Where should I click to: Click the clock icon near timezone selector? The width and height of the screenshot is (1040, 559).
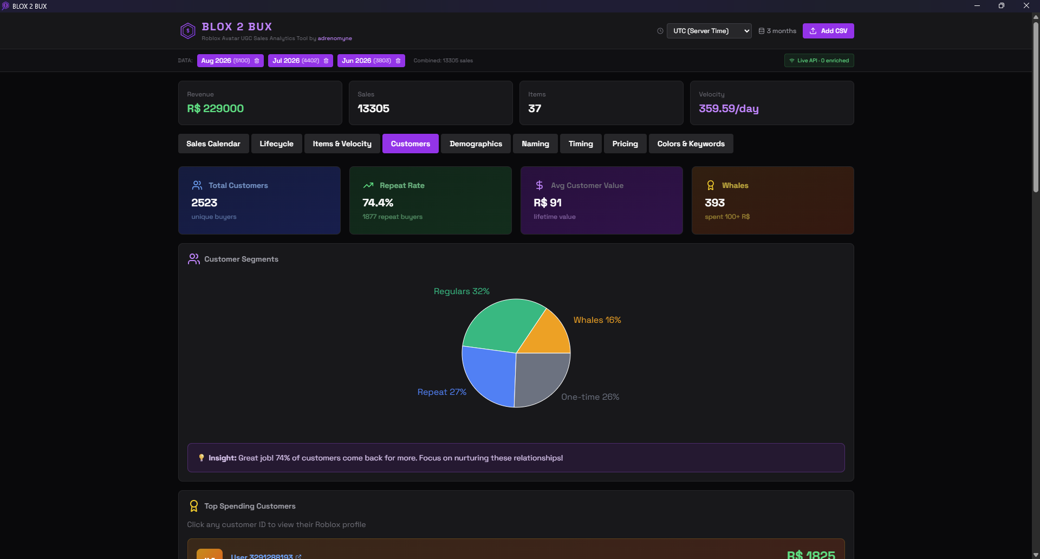click(x=659, y=31)
